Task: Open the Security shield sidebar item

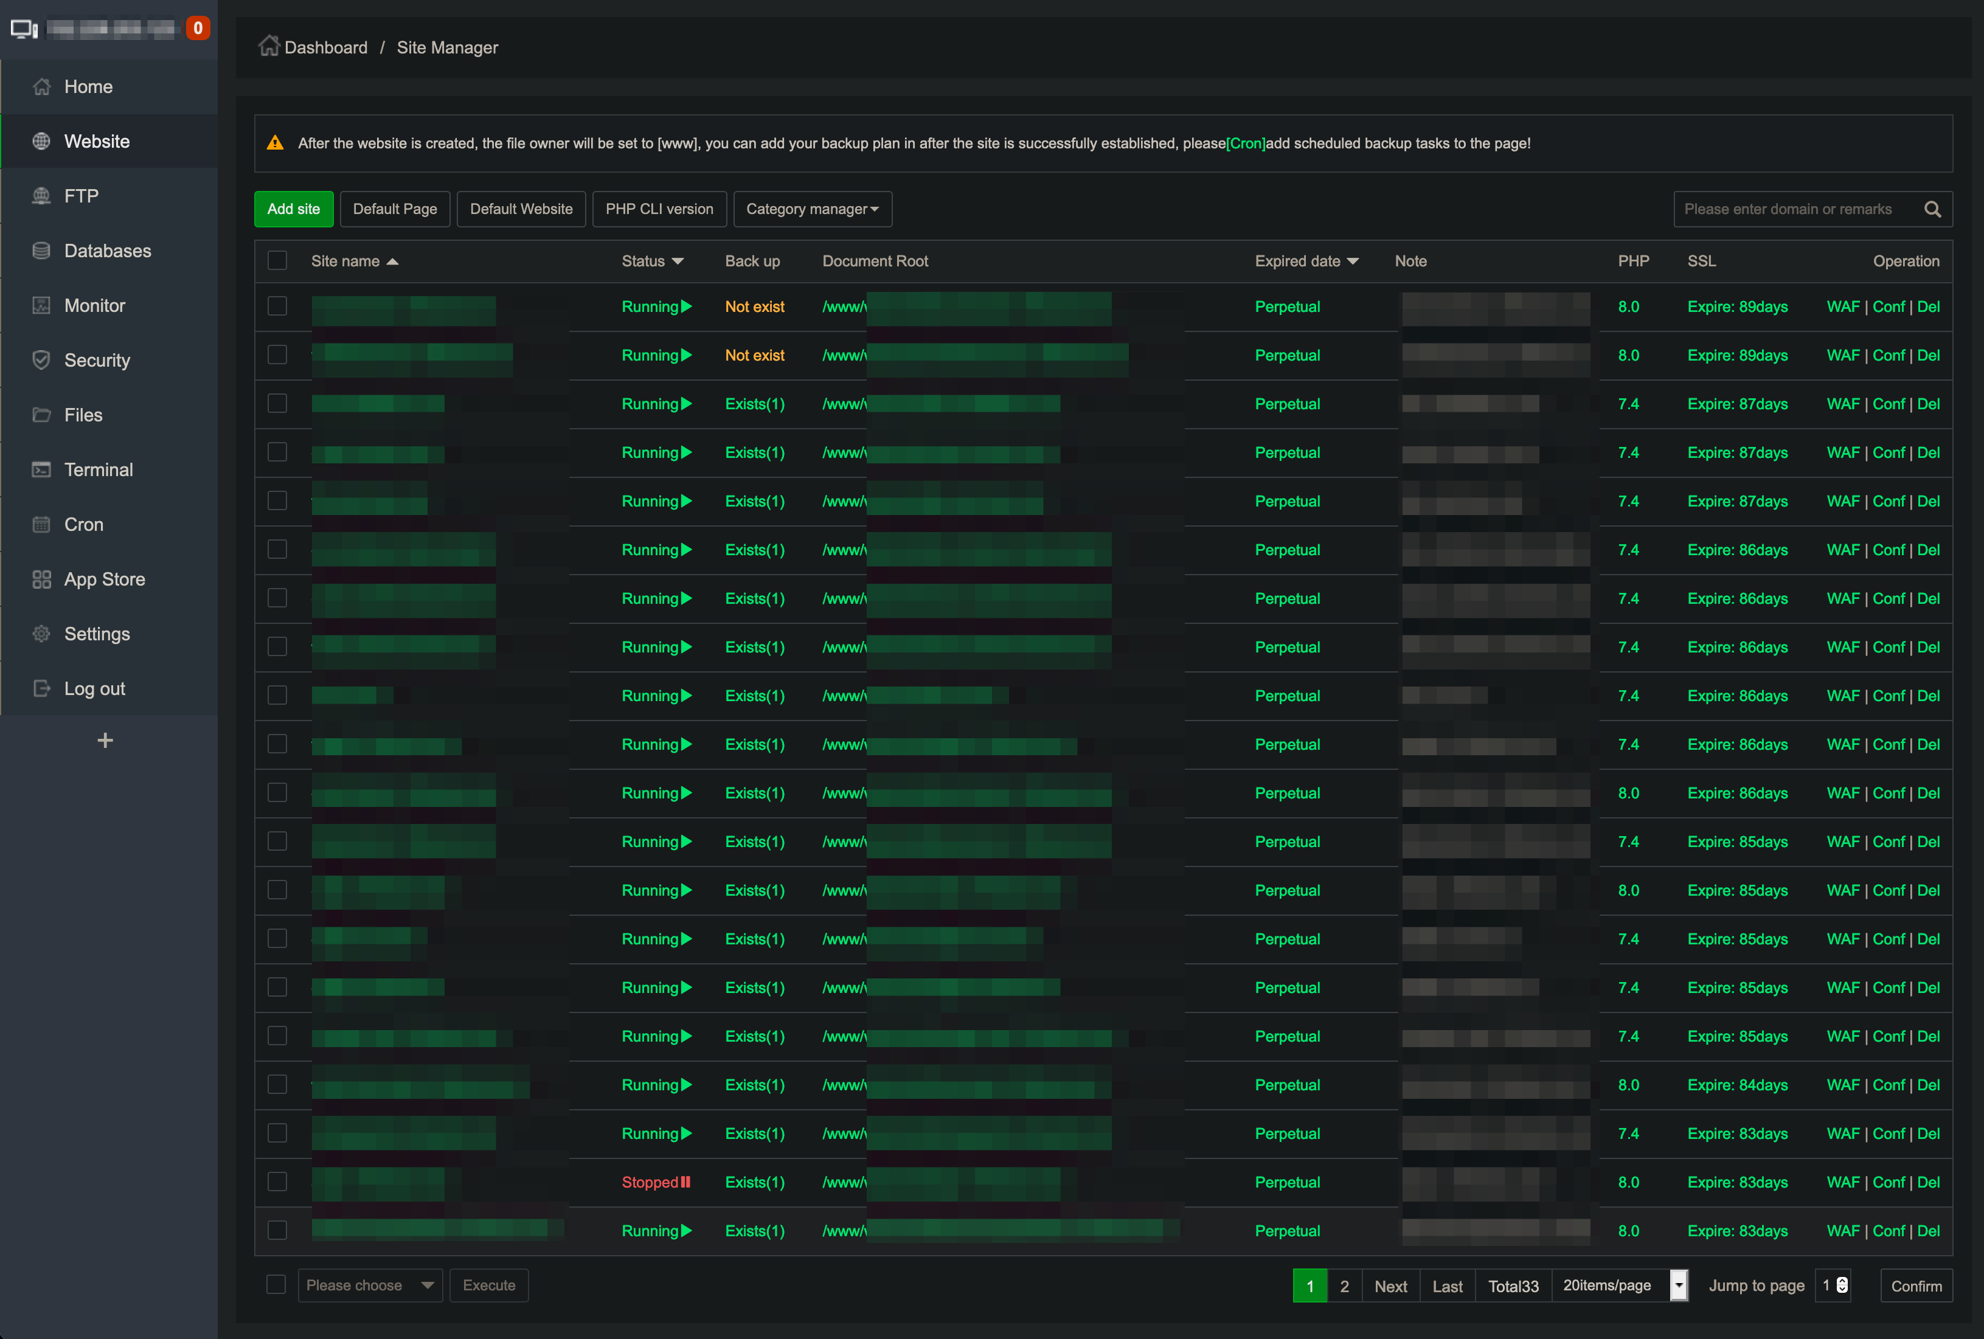Action: (x=41, y=360)
